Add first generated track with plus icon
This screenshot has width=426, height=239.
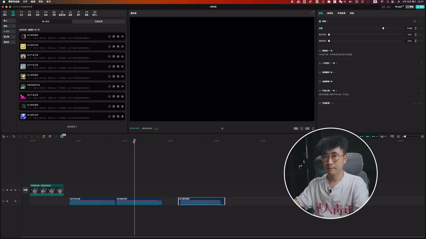(x=122, y=37)
